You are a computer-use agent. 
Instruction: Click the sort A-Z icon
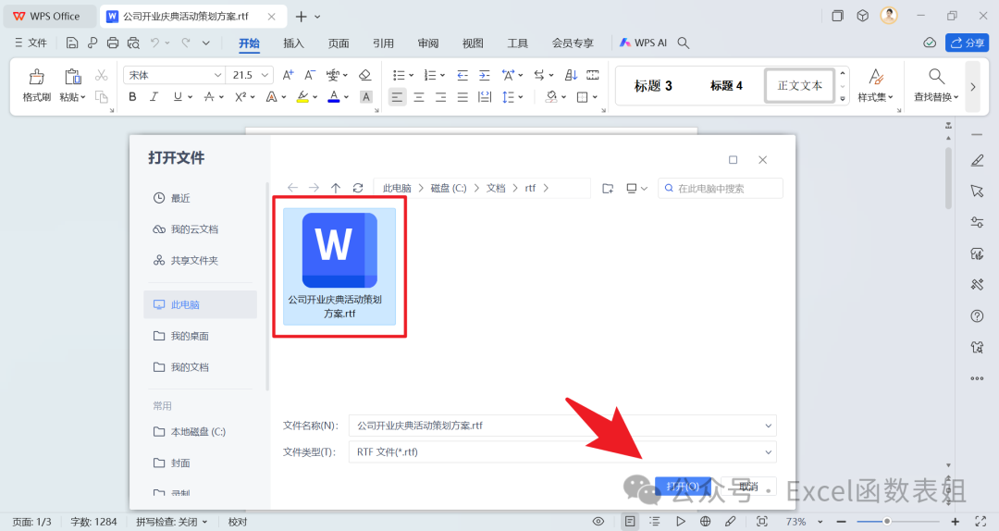click(571, 75)
